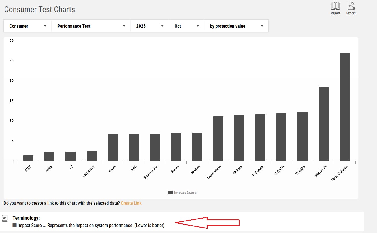
Task: Open the Report book icon
Action: point(335,6)
